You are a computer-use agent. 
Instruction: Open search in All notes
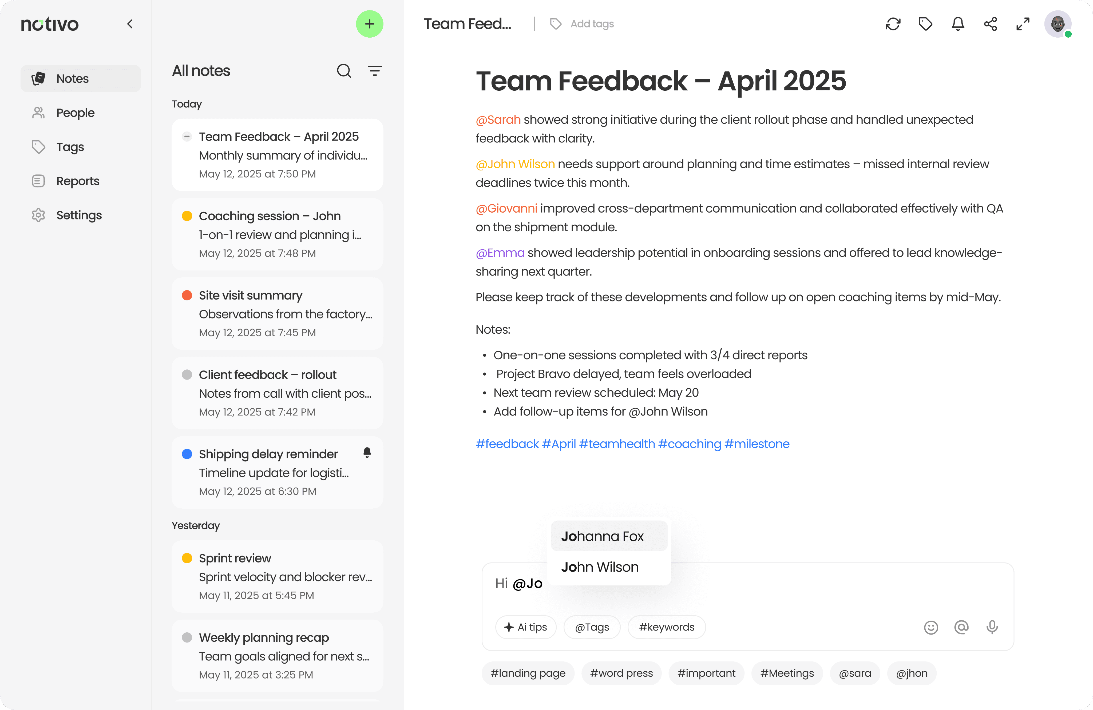point(344,71)
